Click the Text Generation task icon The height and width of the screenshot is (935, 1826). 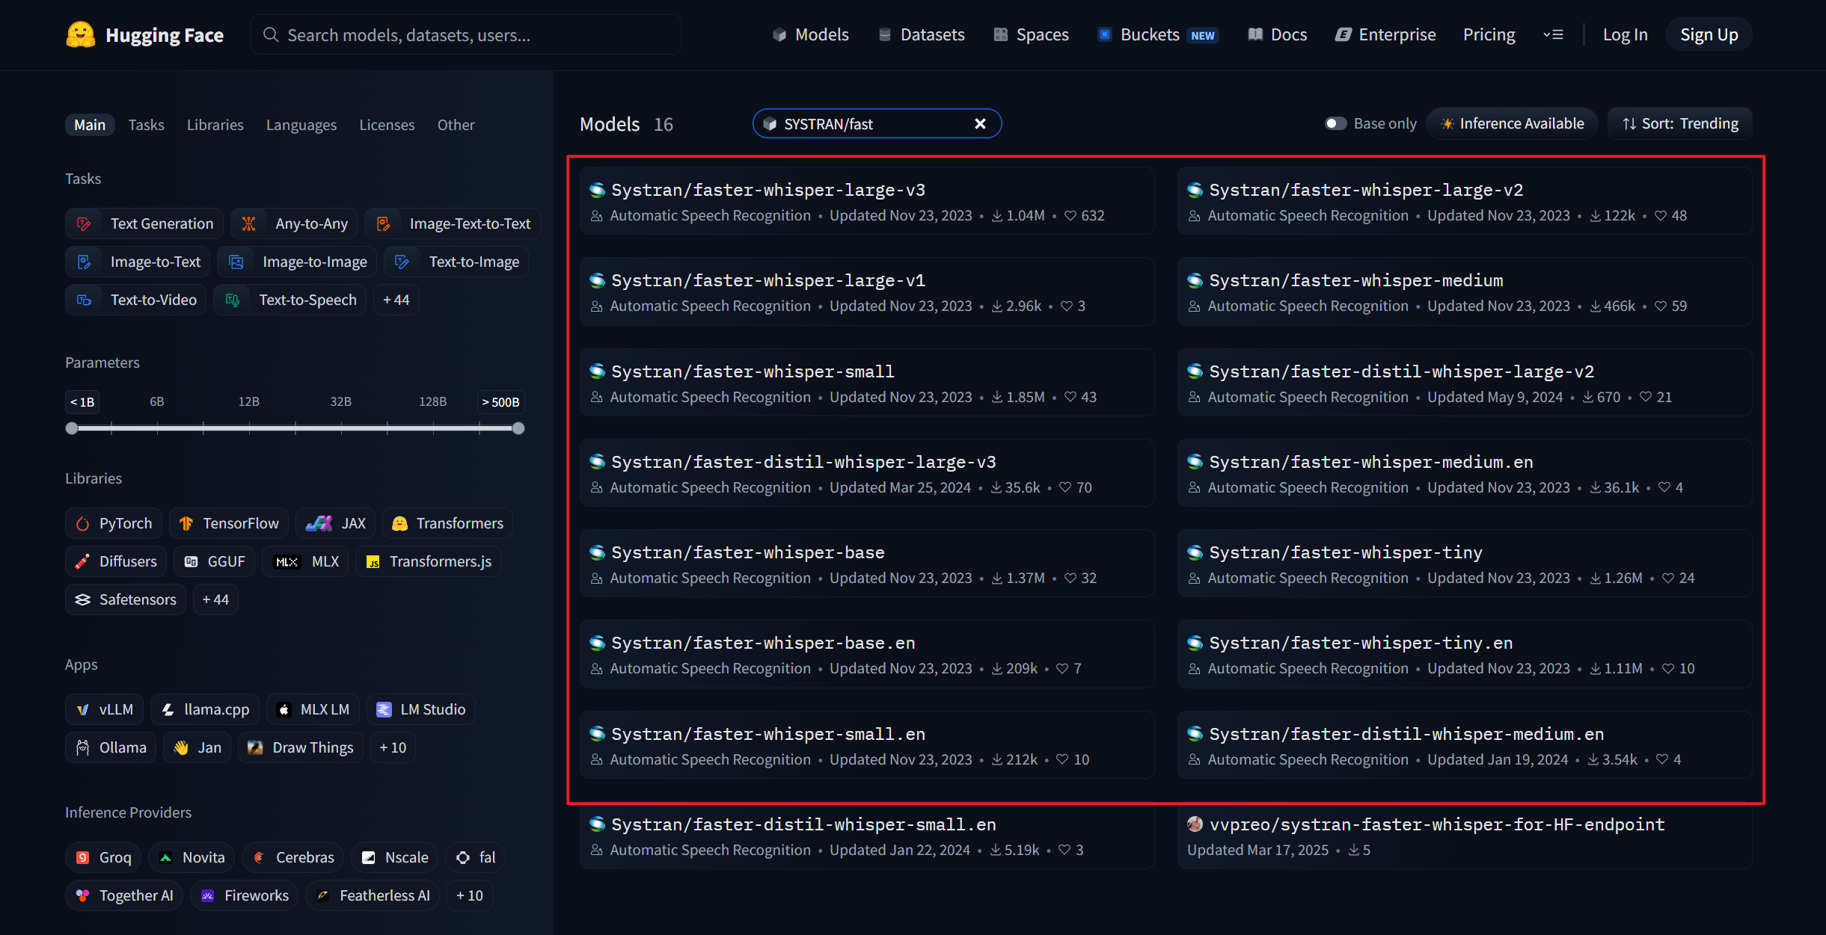tap(85, 223)
